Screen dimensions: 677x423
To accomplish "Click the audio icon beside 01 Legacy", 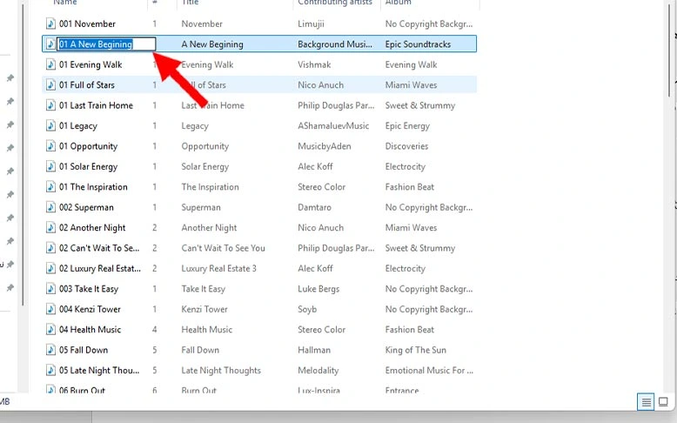I will coord(50,126).
